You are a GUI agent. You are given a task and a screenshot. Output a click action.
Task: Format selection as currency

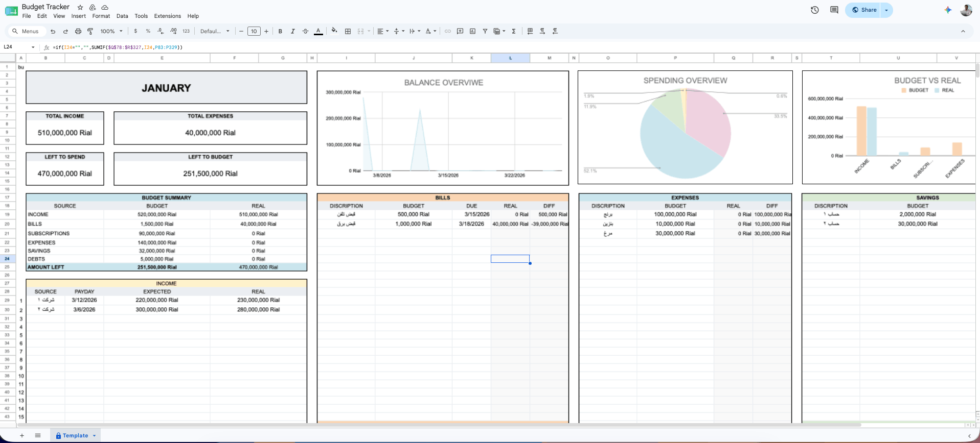[x=135, y=31]
